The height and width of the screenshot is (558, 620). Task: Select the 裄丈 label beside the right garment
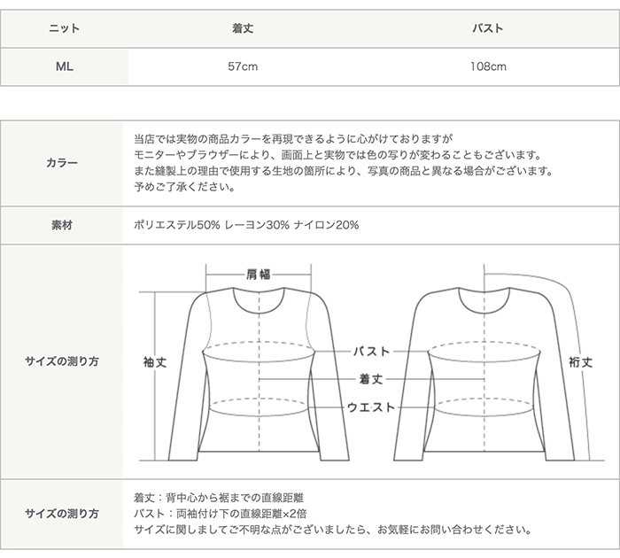coord(580,362)
